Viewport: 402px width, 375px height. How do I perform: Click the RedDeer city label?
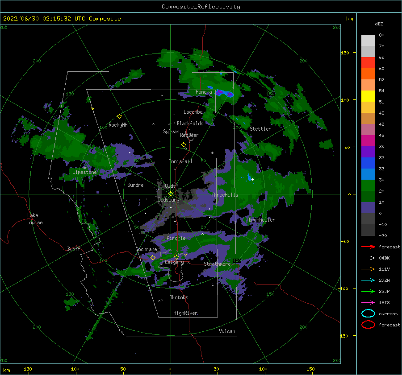point(189,135)
